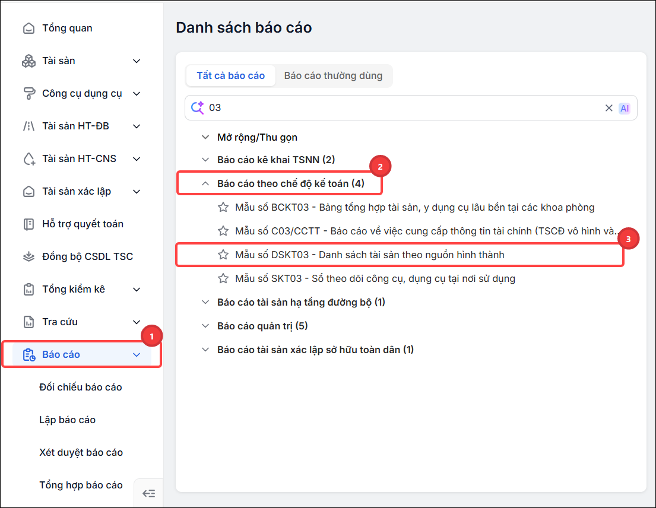Star the Mẫu số C03/CCTT report
This screenshot has width=656, height=508.
223,231
